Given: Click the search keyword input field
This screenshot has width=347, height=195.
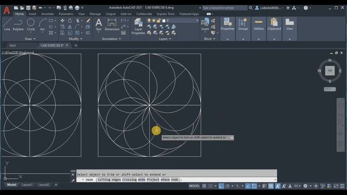Looking at the screenshot, I should [224, 8].
